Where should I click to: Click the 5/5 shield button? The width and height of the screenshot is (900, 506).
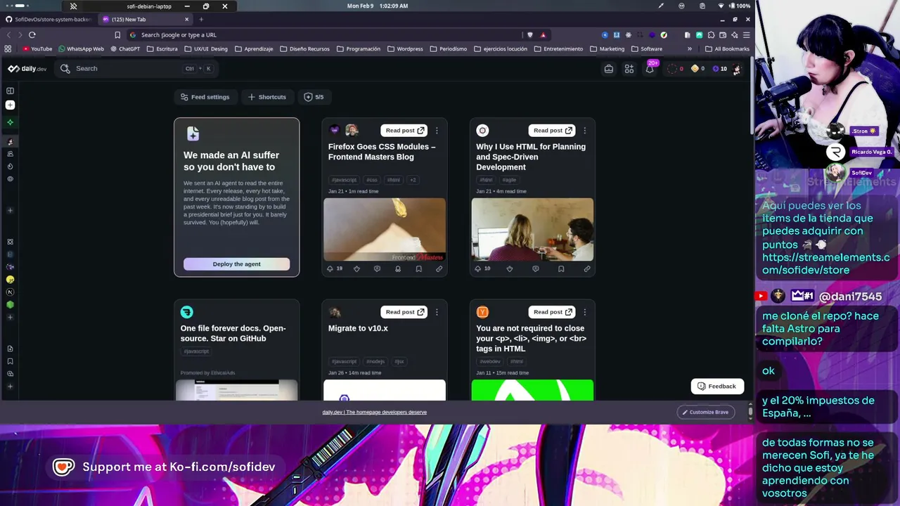(314, 97)
